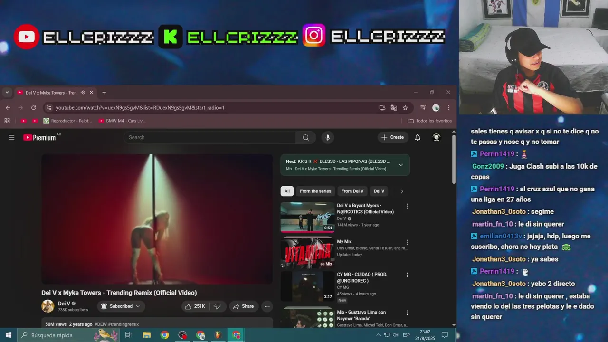
Task: Open Chrome tab search dropdown
Action: click(x=7, y=93)
